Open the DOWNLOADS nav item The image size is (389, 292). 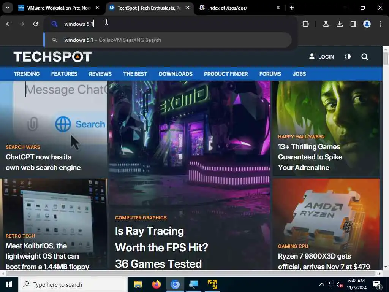coord(176,74)
